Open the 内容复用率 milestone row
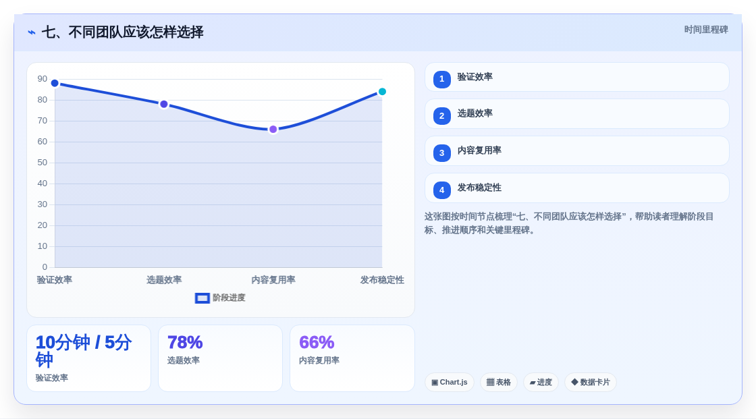Viewport: 756px width, 419px height. pos(576,151)
